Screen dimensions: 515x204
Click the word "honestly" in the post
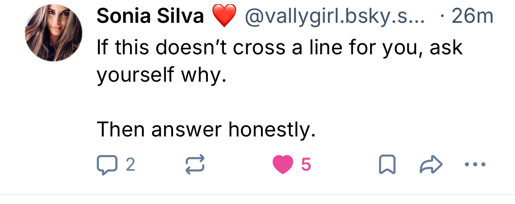[272, 131]
